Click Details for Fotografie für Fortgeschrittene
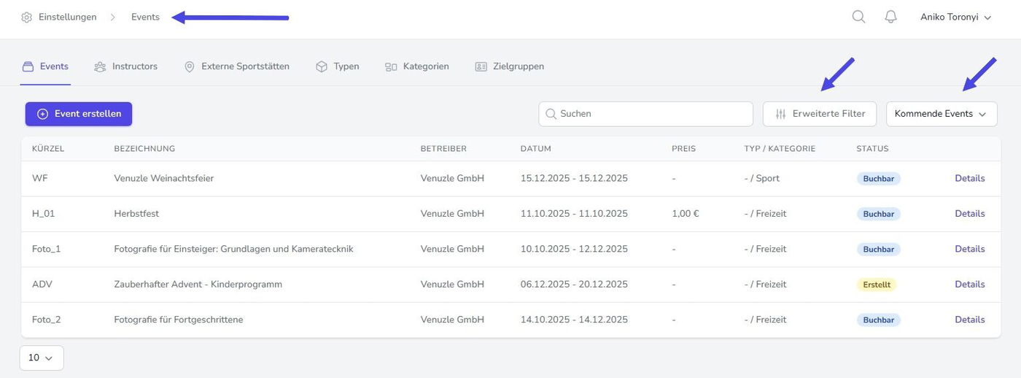 tap(969, 320)
